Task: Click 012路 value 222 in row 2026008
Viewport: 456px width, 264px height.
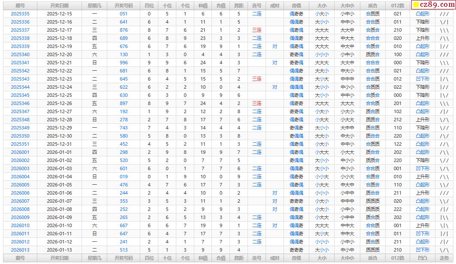Action: 398,209
